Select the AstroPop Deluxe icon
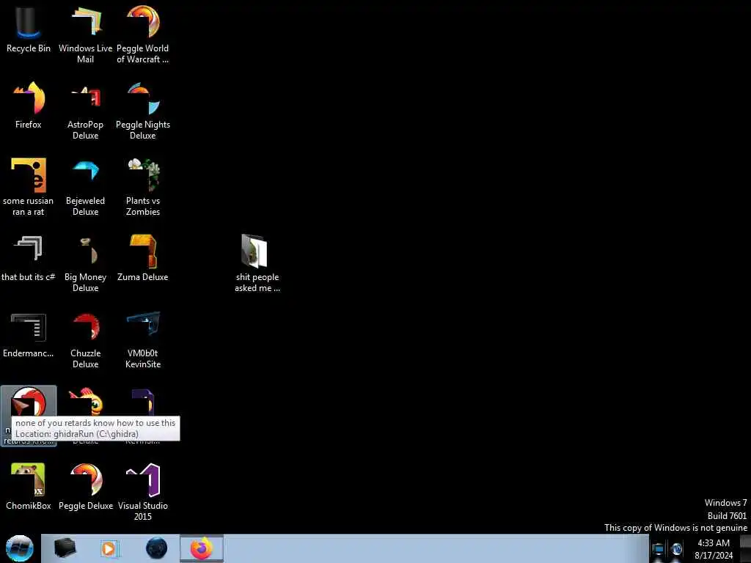 [x=85, y=111]
